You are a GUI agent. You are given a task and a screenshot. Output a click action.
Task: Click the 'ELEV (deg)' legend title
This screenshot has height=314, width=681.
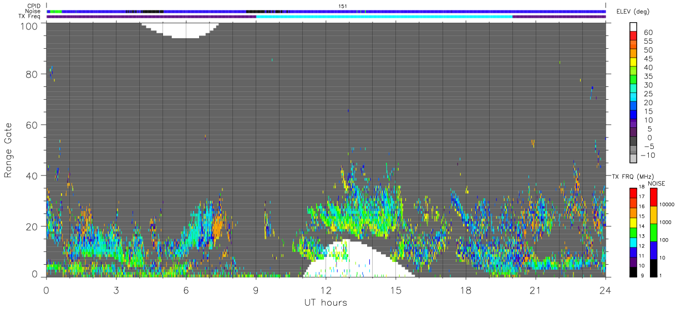pyautogui.click(x=633, y=12)
